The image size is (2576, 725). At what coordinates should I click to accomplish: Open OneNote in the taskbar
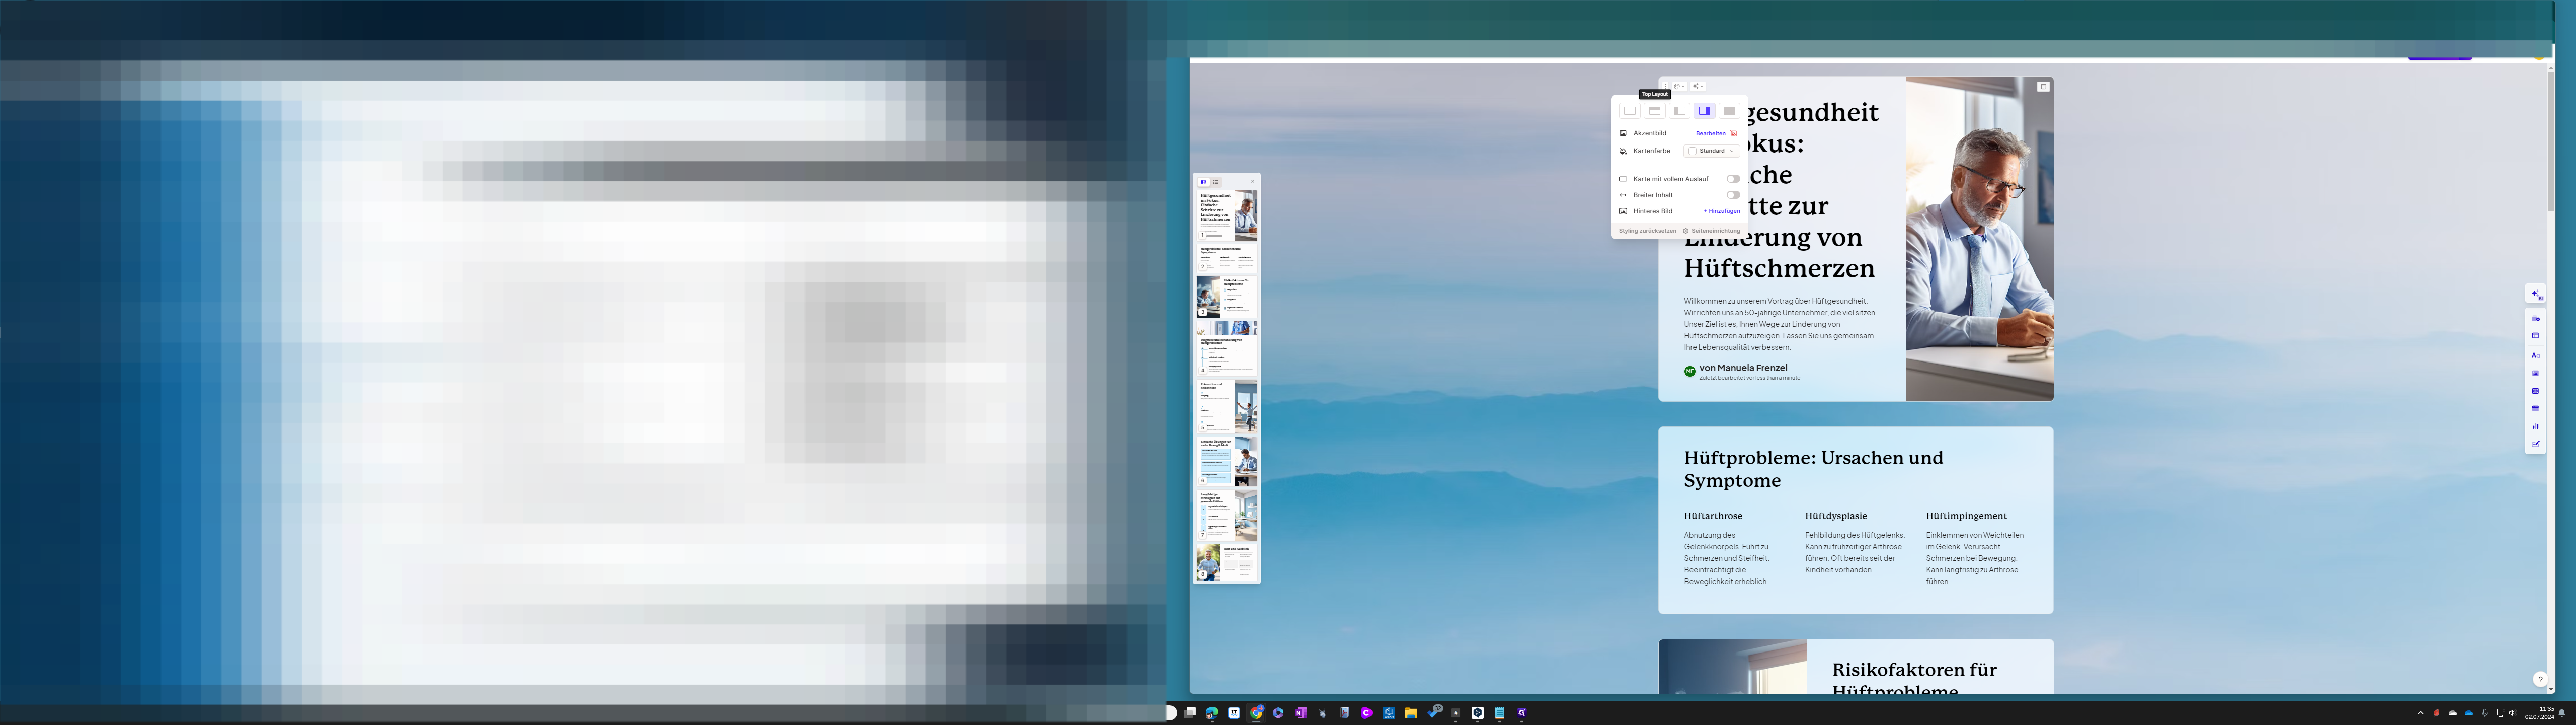pos(1300,713)
